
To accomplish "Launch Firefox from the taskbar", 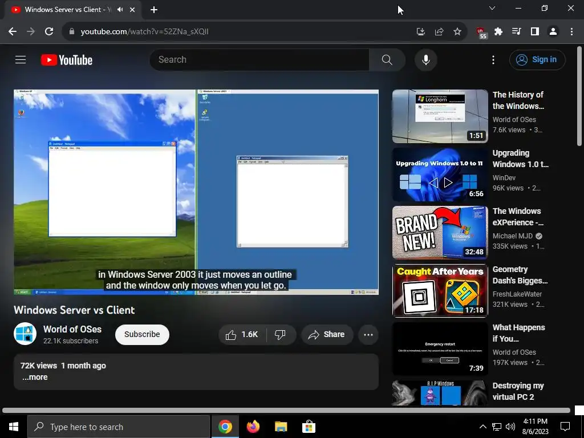I will (x=253, y=427).
